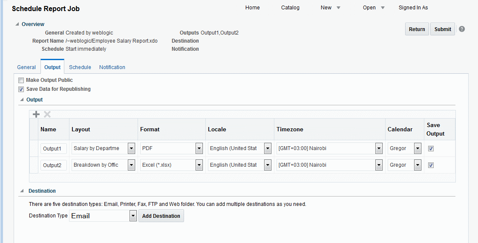This screenshot has height=243, width=478.
Task: Select the Output1 row handle
Action: [34, 148]
